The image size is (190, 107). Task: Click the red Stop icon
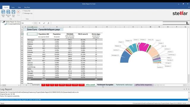tap(18, 12)
